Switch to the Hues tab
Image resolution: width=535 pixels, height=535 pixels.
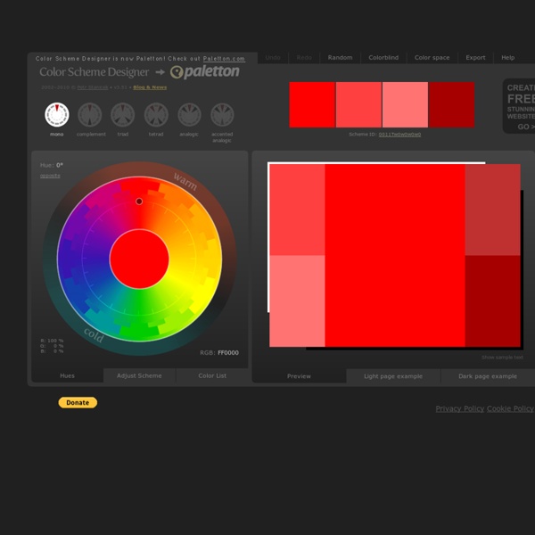pos(67,375)
